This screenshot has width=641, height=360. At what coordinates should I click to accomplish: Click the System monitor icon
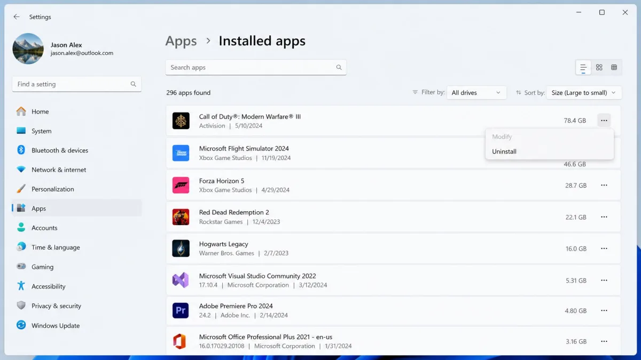point(21,131)
